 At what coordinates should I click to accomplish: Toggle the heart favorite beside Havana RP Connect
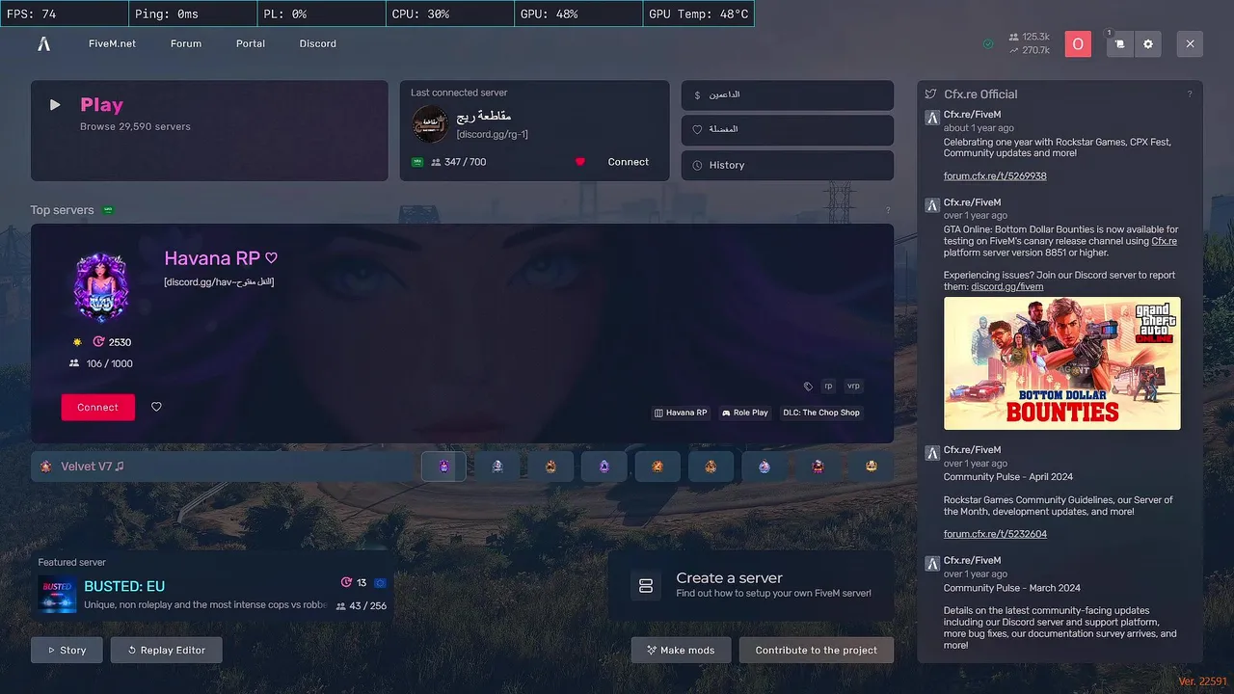(156, 407)
